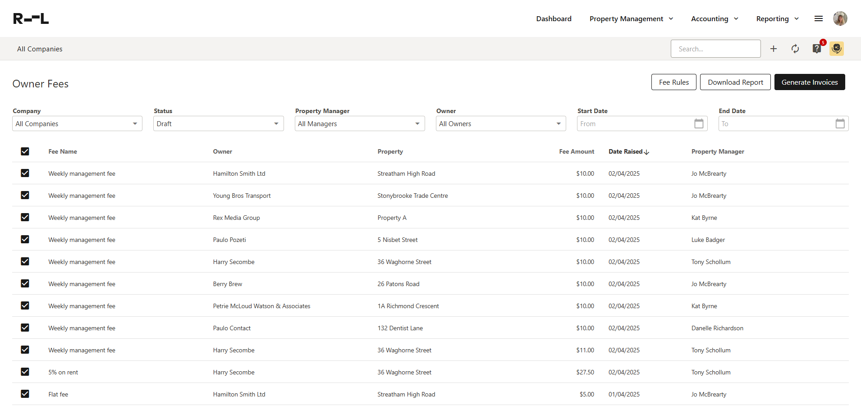Click Paulo Pozeti owner
Viewport: 861px width, 410px height.
click(229, 240)
